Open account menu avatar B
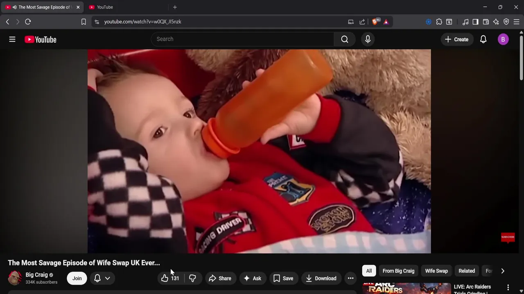 (x=503, y=39)
